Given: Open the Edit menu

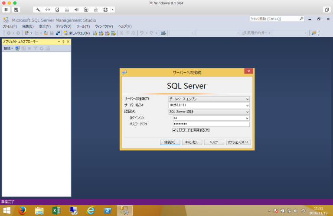Looking at the screenshot, I should click(28, 26).
